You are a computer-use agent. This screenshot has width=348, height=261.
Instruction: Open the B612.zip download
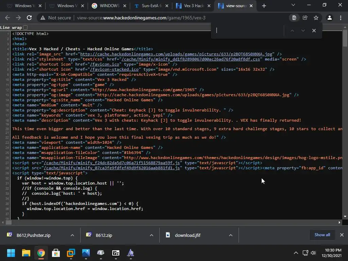pyautogui.click(x=104, y=235)
